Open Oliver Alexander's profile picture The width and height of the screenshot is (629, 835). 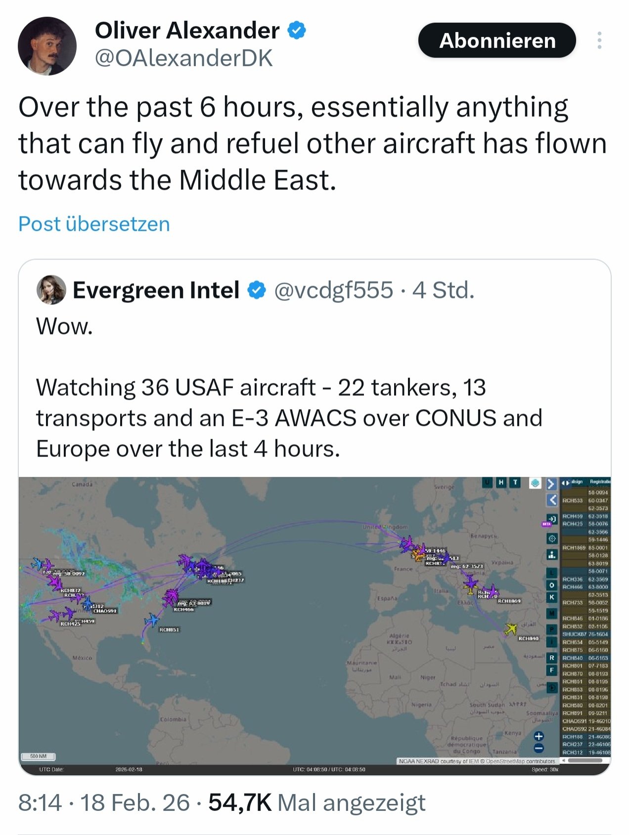pyautogui.click(x=47, y=46)
